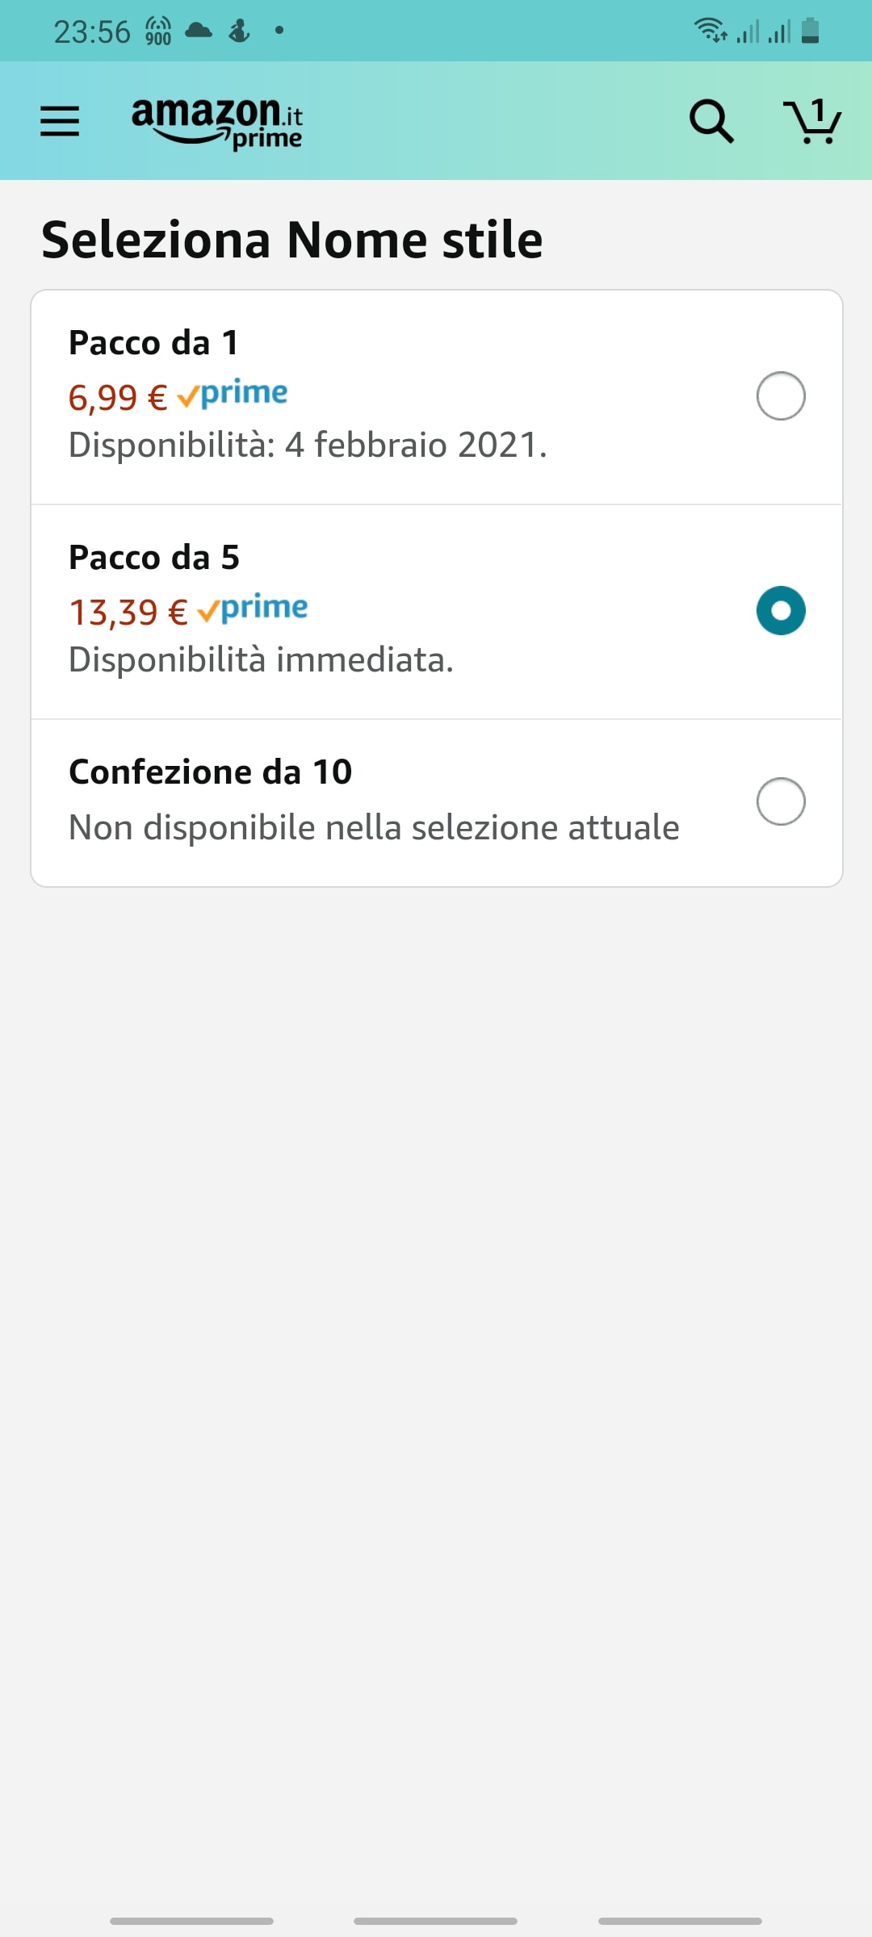This screenshot has width=872, height=1937.
Task: Select the Pacco da 1 radio button
Action: point(781,396)
